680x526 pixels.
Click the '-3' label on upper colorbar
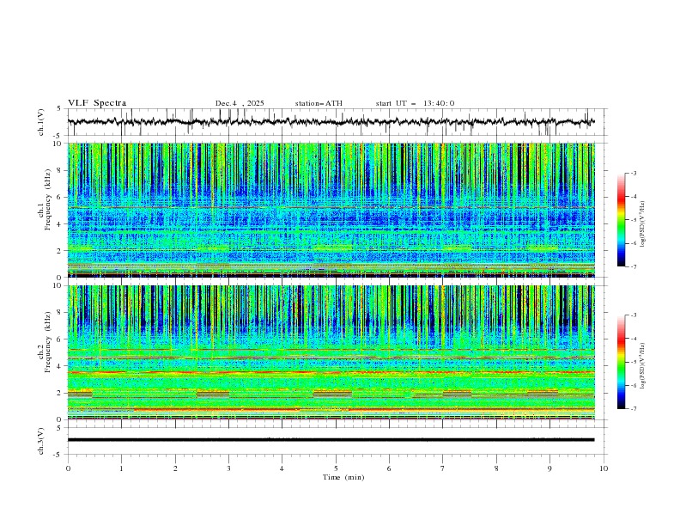click(x=633, y=173)
